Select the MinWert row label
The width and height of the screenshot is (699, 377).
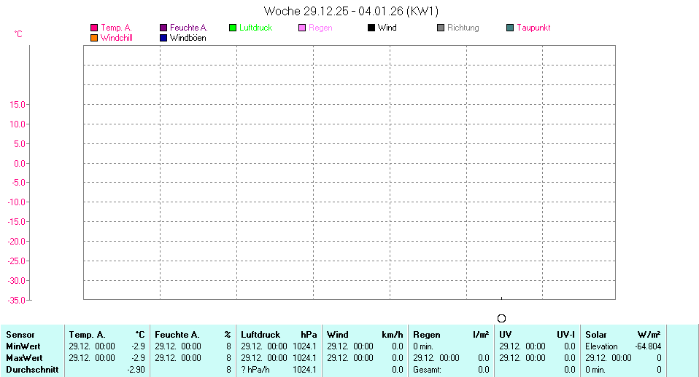coord(23,346)
